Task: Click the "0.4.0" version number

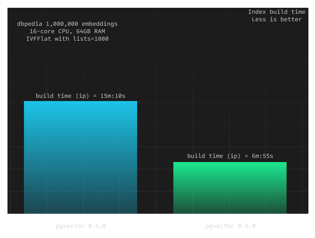Action: coord(97,226)
